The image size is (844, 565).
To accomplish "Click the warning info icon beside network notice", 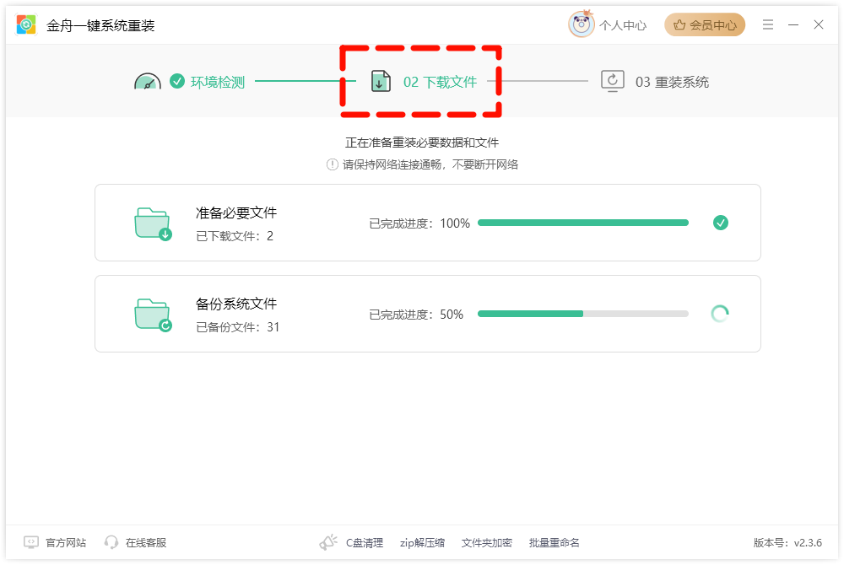I will click(332, 164).
